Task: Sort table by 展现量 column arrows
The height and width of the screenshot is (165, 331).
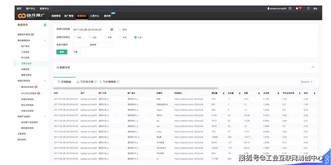Action: [223, 93]
